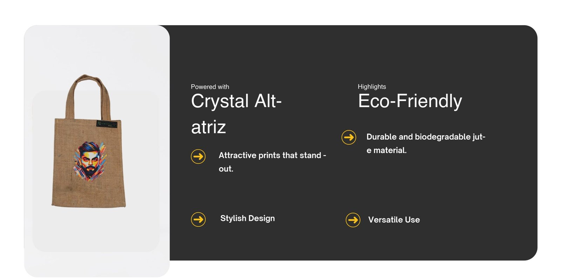Select the Stylish Design feature text
The image size is (561, 280).
click(x=247, y=218)
